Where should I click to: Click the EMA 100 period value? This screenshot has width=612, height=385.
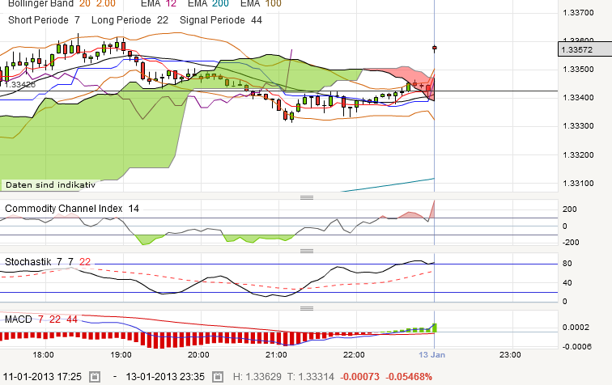click(274, 4)
